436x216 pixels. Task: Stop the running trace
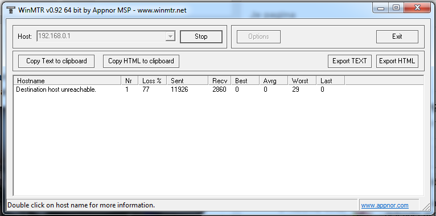(201, 36)
